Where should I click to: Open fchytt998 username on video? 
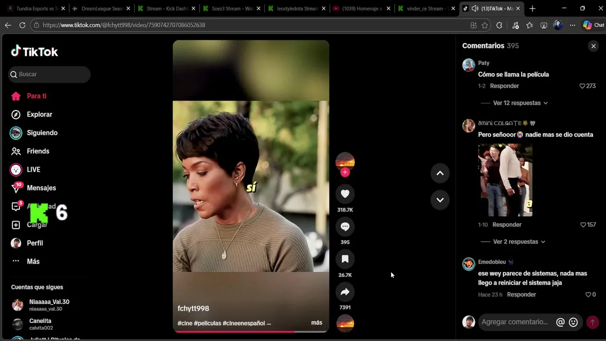(x=193, y=308)
